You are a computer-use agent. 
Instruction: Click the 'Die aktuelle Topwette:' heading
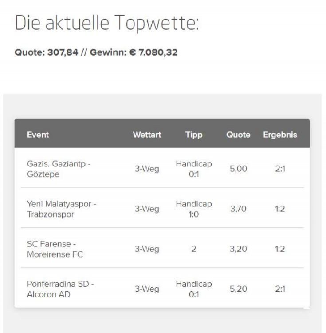click(107, 23)
